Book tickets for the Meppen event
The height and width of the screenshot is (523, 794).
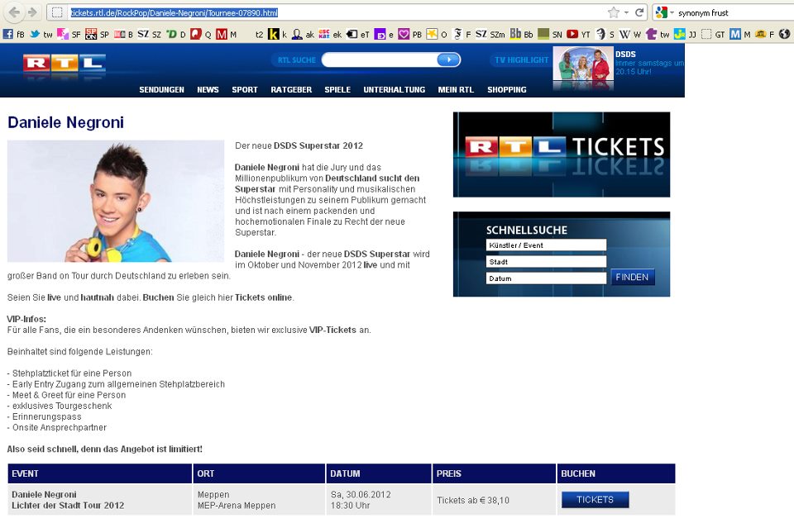click(595, 500)
